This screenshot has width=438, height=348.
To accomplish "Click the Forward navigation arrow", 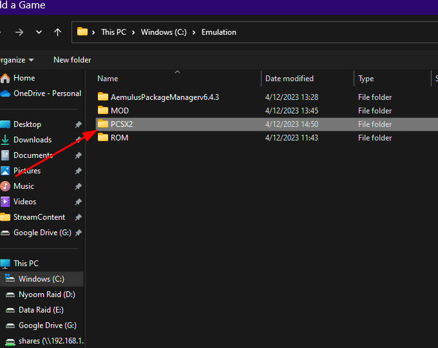I will [19, 32].
